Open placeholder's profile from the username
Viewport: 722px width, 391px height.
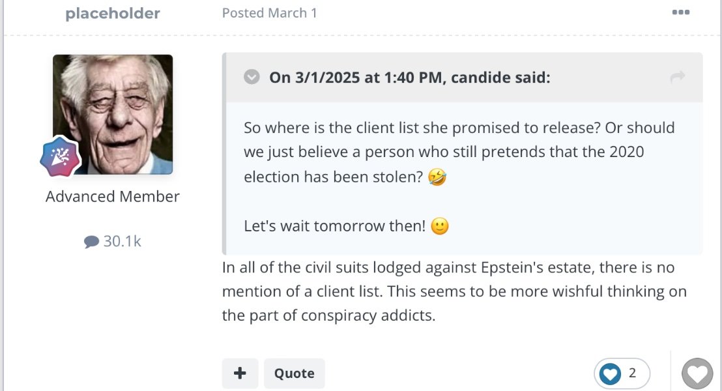[113, 13]
